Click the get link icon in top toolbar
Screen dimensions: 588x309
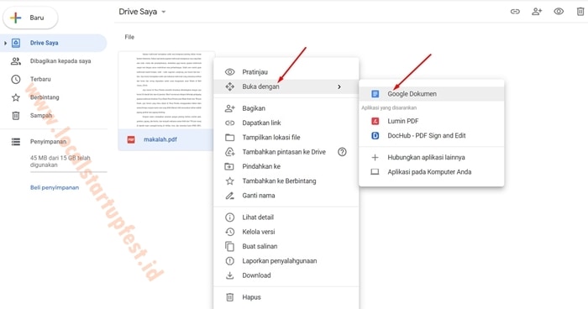click(x=515, y=12)
